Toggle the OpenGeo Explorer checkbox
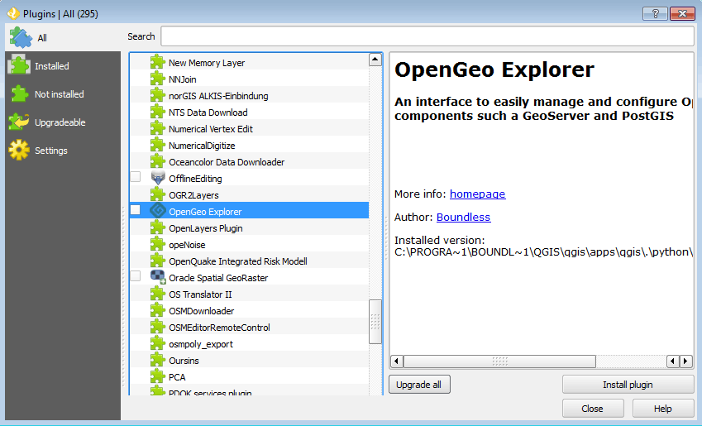The image size is (702, 426). coord(136,211)
